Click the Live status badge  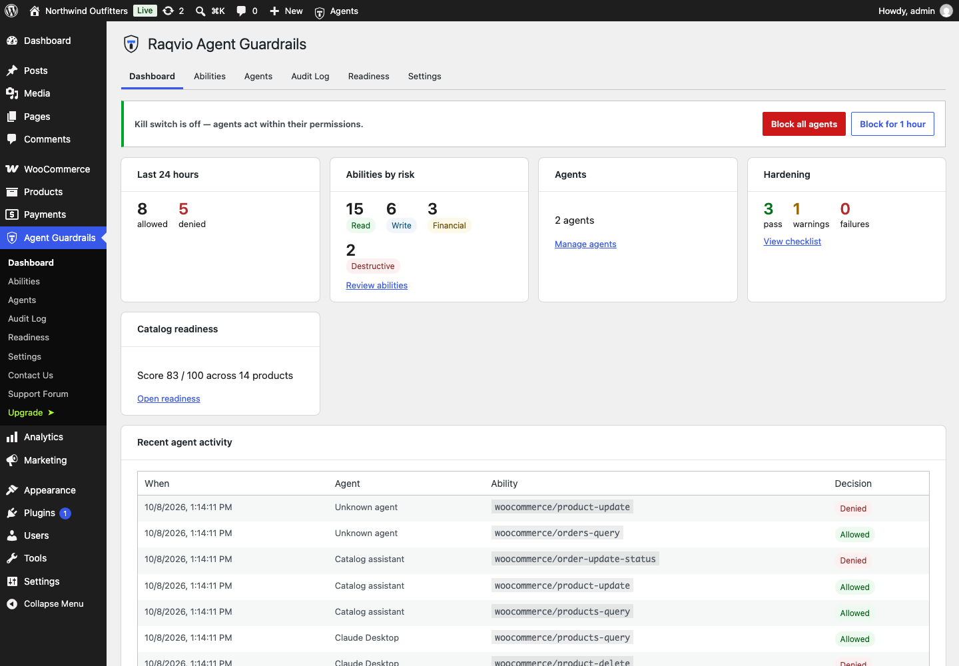pos(145,11)
